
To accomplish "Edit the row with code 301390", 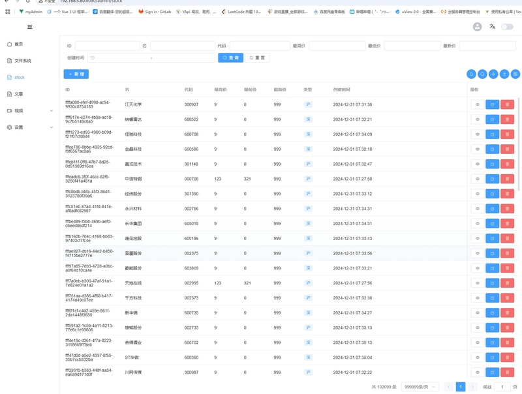I will pyautogui.click(x=493, y=194).
